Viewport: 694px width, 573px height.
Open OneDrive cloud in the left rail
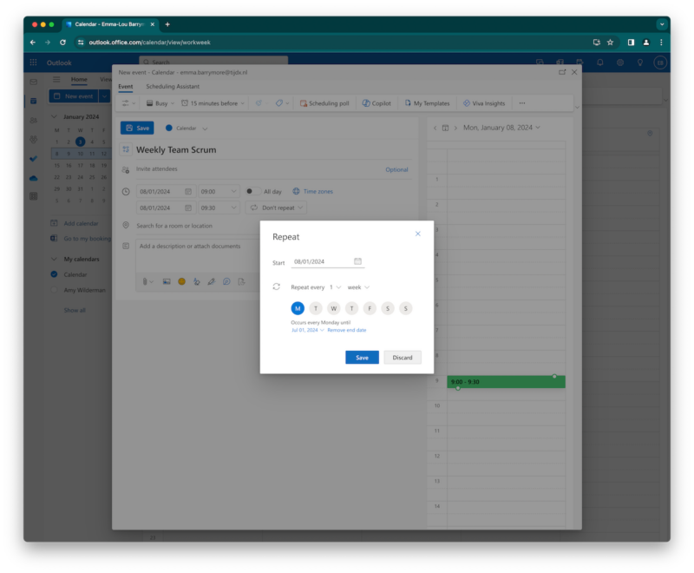(33, 178)
